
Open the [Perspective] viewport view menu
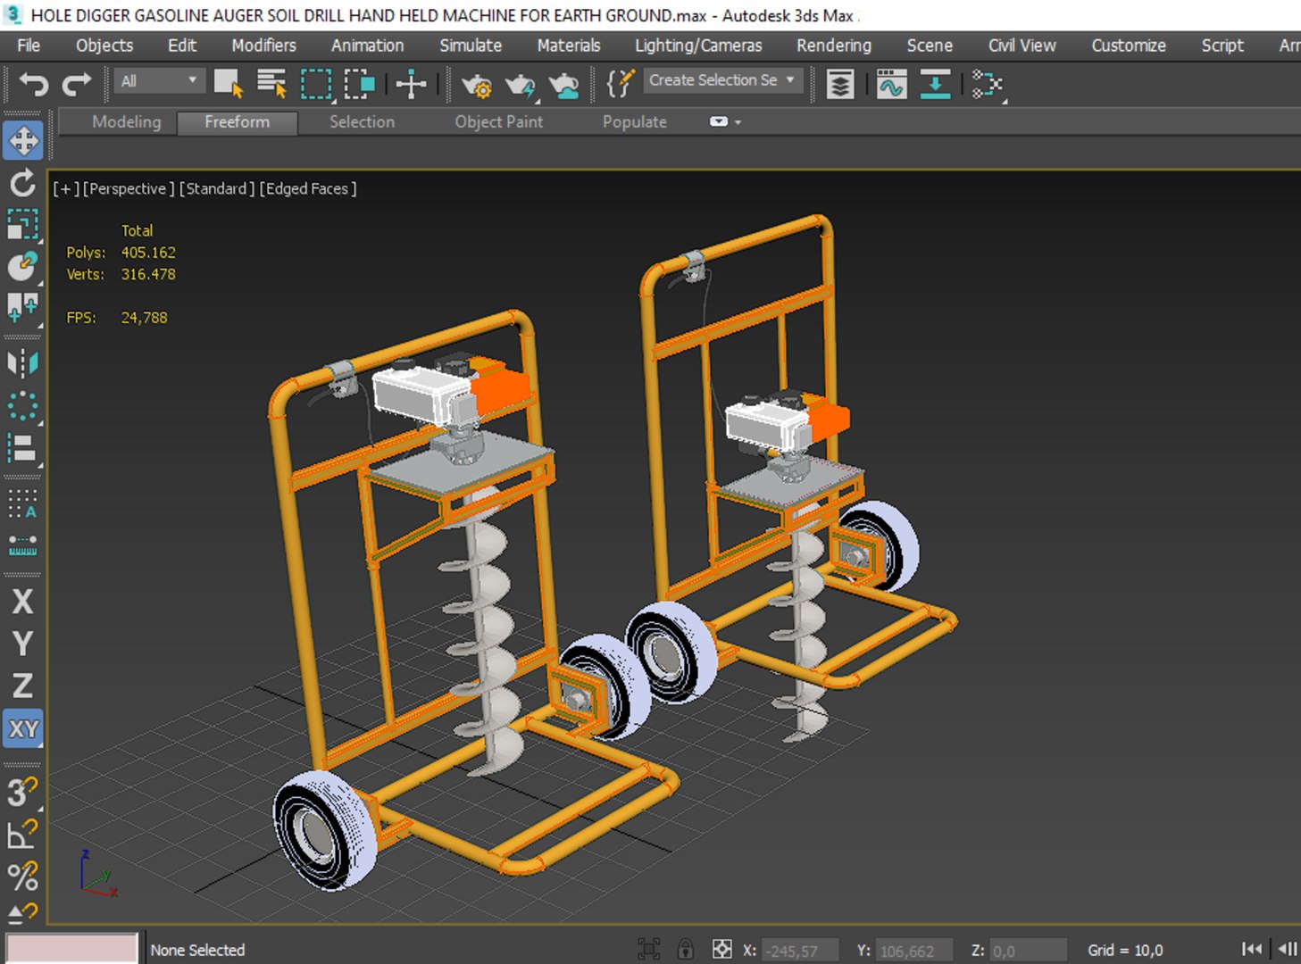[129, 188]
